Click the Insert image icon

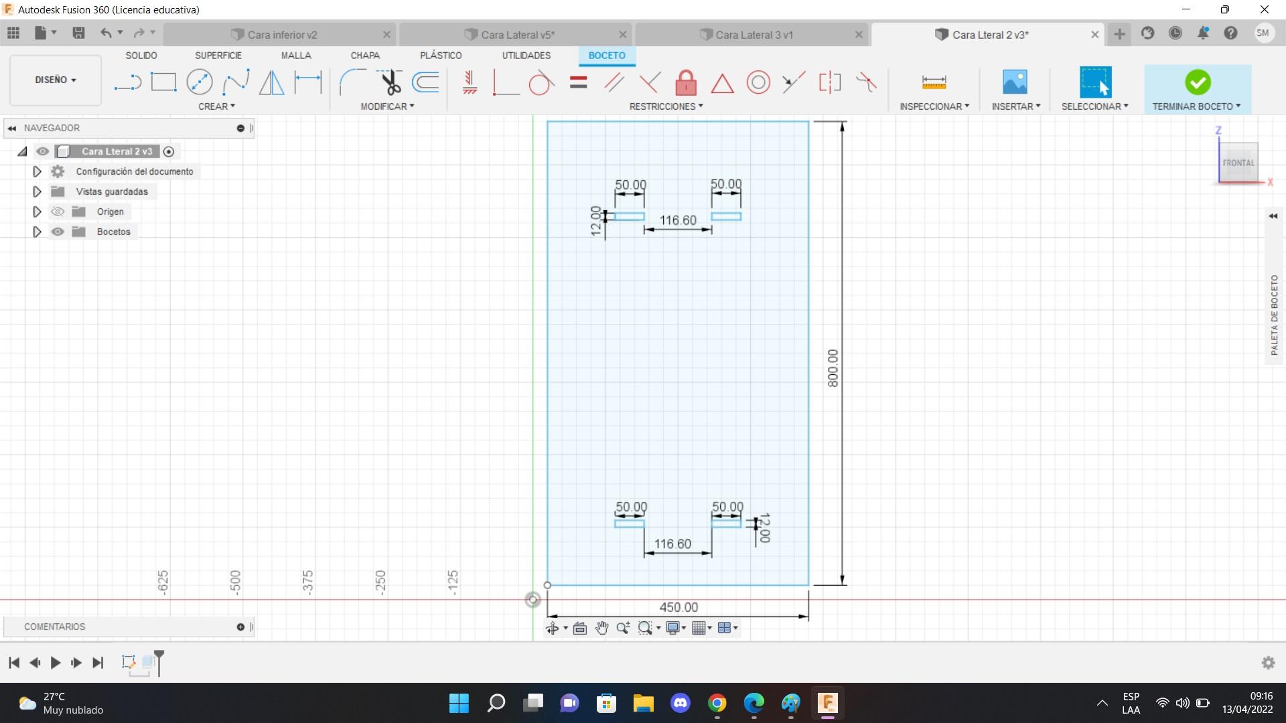pyautogui.click(x=1015, y=82)
